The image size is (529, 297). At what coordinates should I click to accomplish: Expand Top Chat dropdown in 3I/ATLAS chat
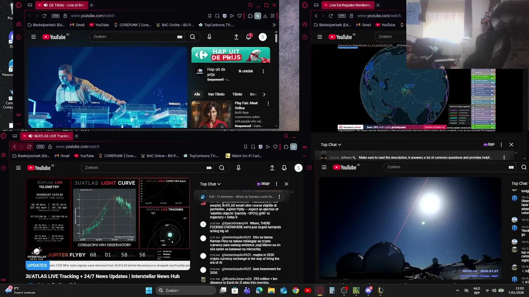[210, 184]
